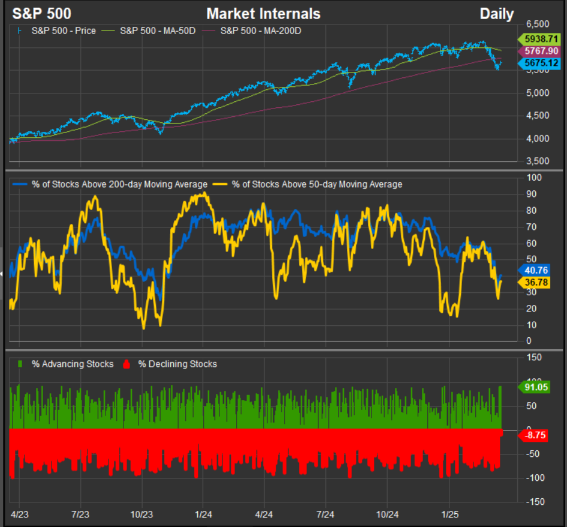Click the 4/23 date axis label
567x527 pixels.
pyautogui.click(x=20, y=514)
